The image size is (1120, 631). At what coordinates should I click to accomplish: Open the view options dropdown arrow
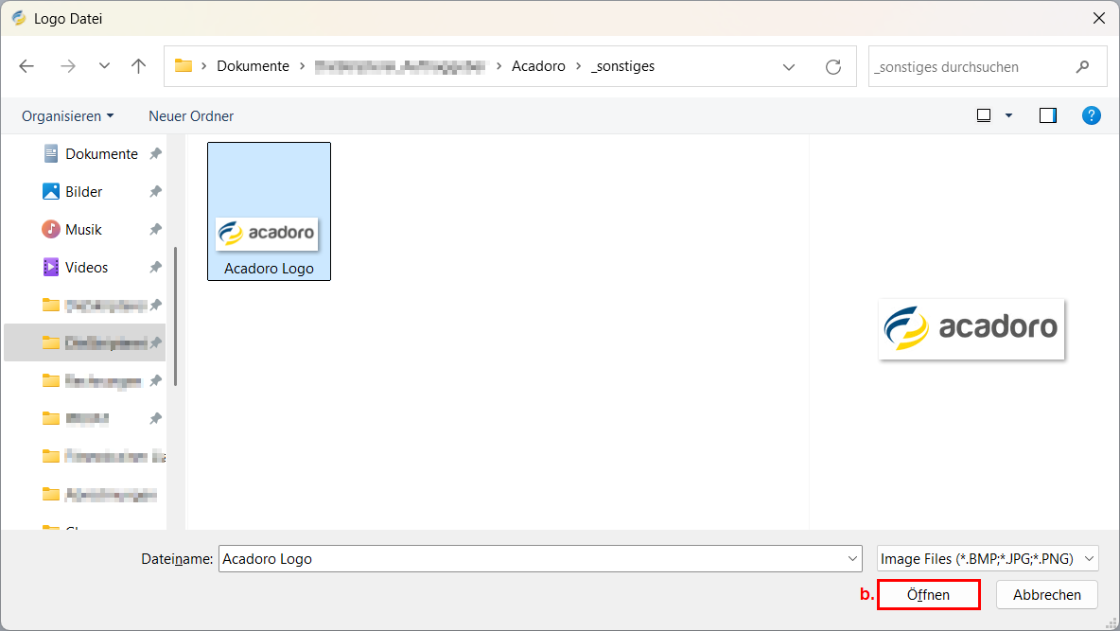(x=1008, y=114)
